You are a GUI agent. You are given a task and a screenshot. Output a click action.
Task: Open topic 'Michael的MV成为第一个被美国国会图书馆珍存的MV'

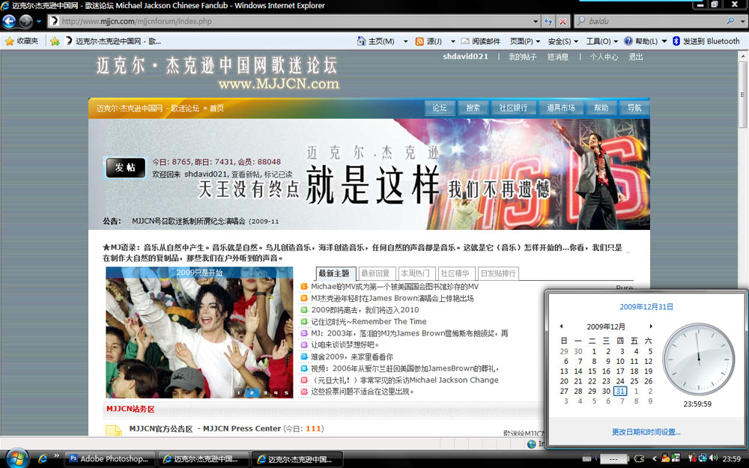pos(395,287)
